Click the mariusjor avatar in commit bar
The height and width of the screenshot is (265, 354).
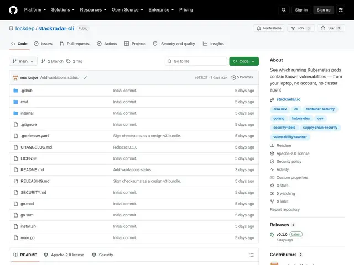(x=15, y=77)
